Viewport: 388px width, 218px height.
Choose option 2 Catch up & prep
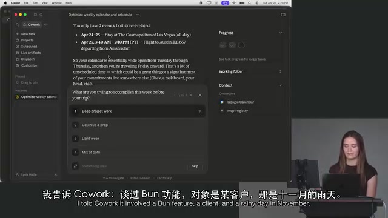pyautogui.click(x=138, y=125)
